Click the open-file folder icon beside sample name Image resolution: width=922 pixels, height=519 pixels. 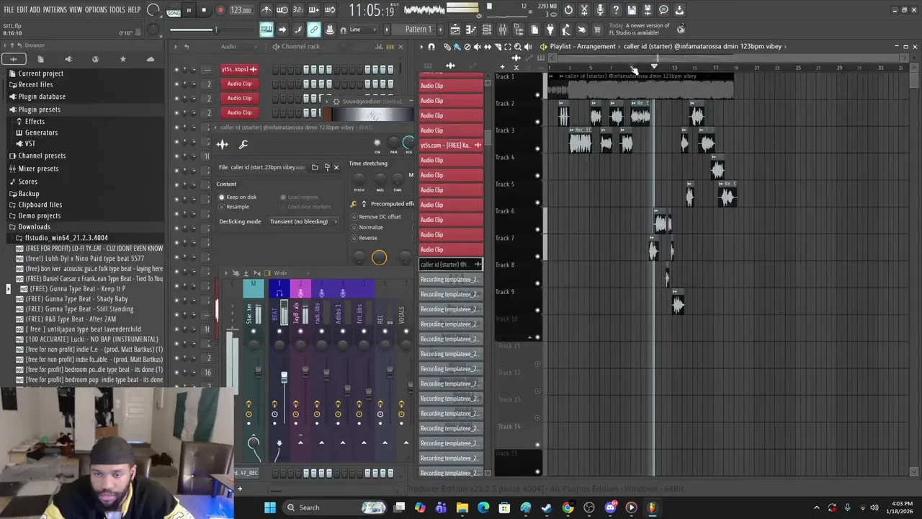click(x=315, y=167)
